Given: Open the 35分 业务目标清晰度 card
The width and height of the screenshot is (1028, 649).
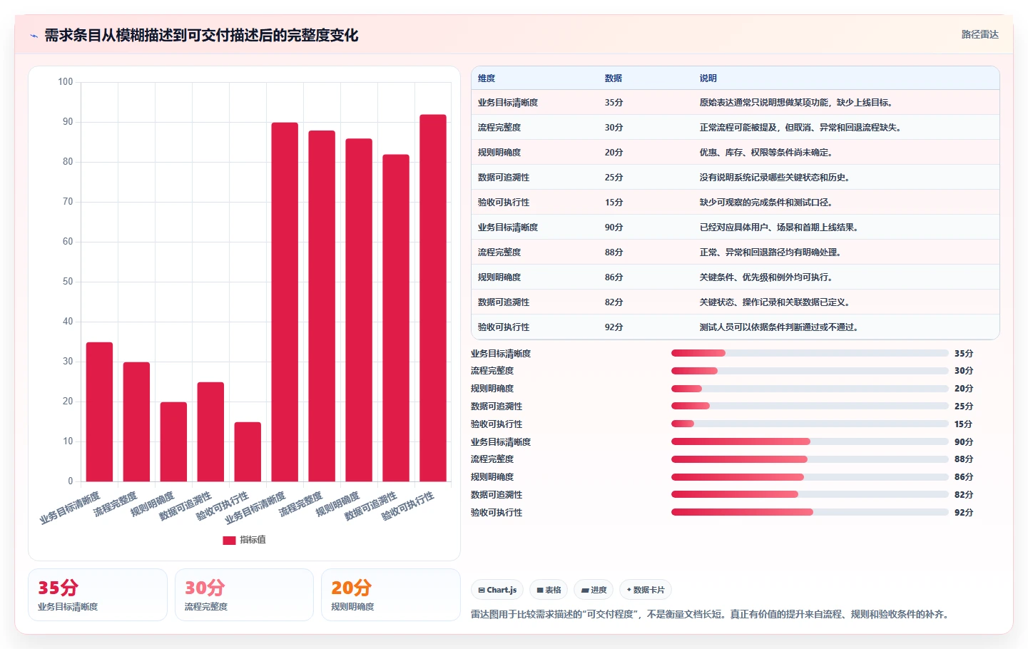Looking at the screenshot, I should click(x=98, y=595).
